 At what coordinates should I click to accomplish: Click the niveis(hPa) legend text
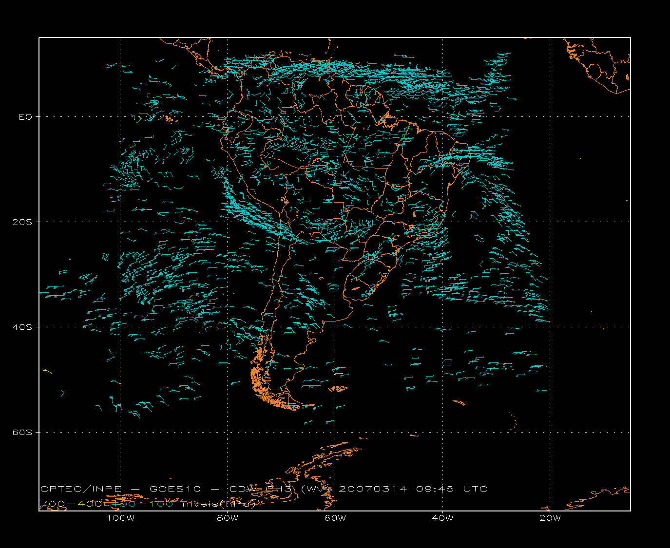[219, 504]
